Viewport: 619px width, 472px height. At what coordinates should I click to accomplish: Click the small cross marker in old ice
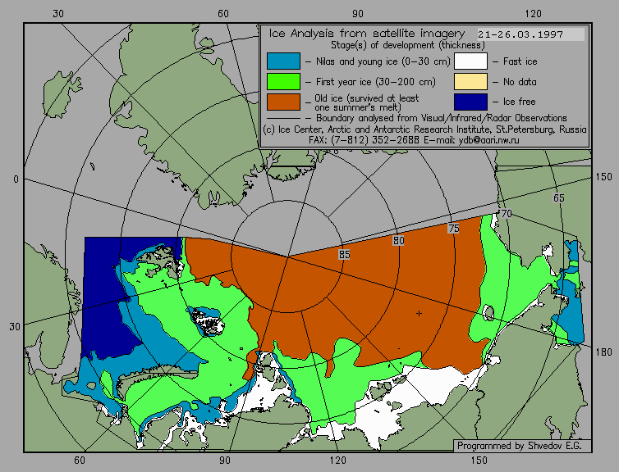(419, 313)
